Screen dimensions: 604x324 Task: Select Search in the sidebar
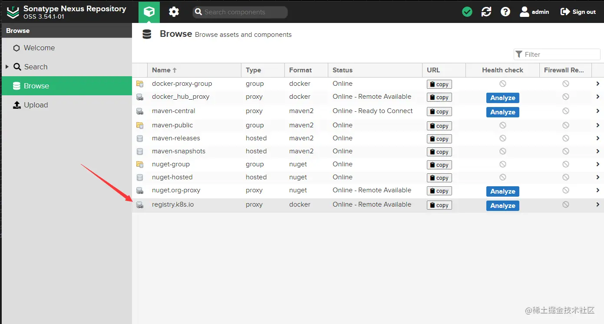(x=66, y=67)
